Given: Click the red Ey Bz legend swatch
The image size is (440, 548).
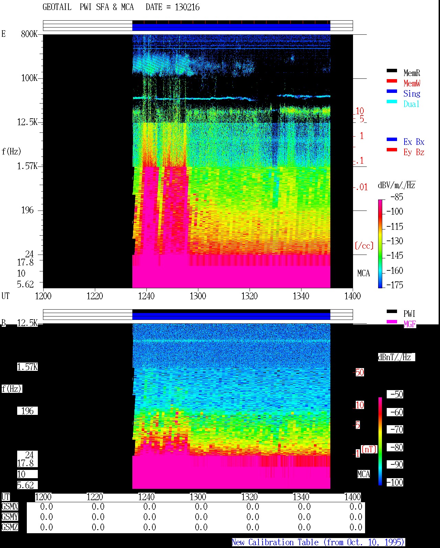Looking at the screenshot, I should (392, 150).
